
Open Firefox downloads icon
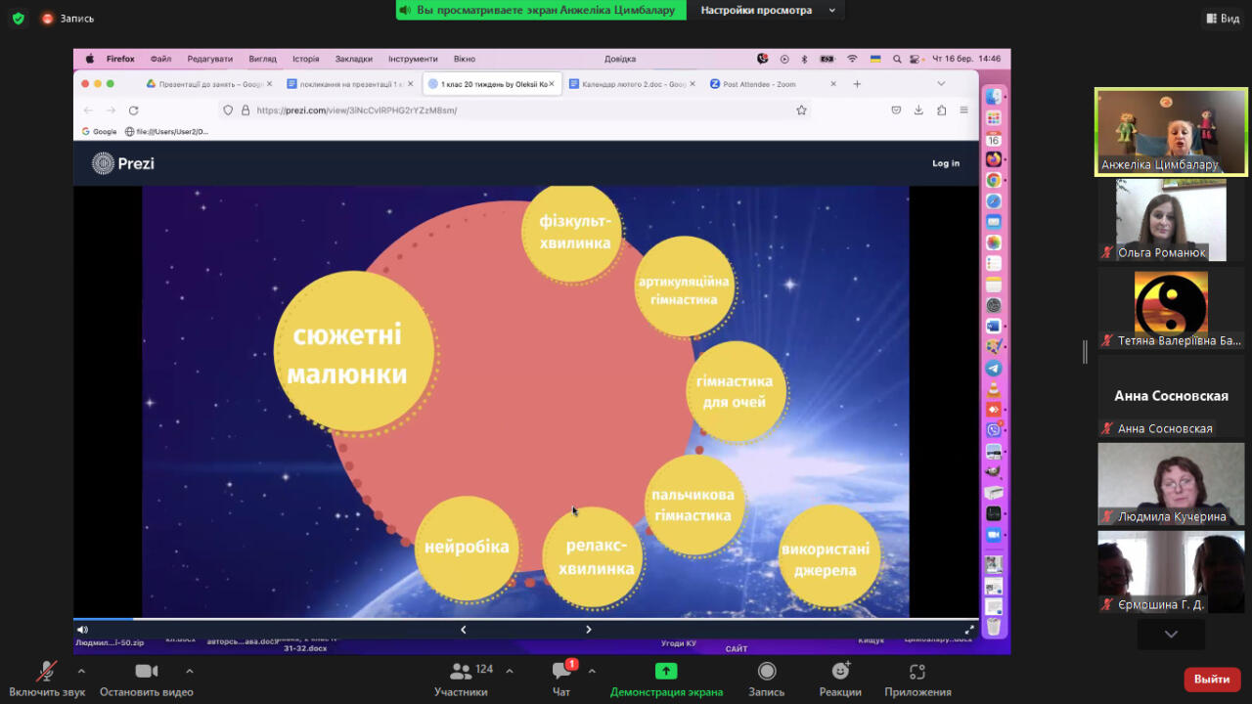918,110
